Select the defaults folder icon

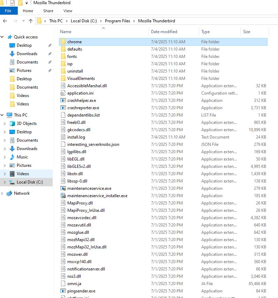pos(63,49)
